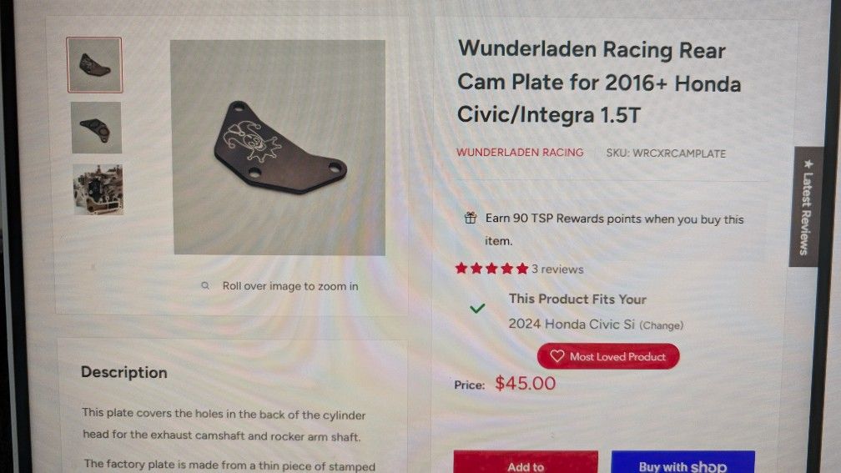Open the Latest Reviews side tab
Screen dimensions: 841x473
[x=806, y=207]
